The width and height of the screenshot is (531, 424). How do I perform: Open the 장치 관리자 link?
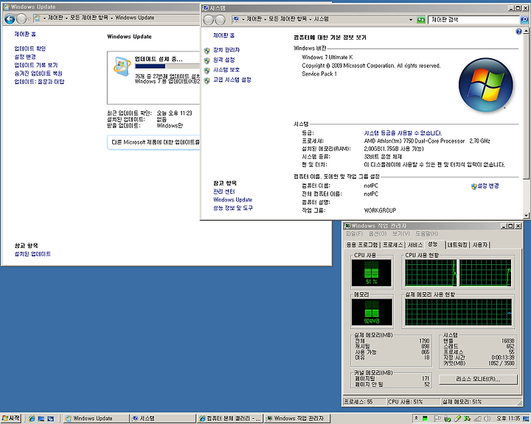[226, 50]
